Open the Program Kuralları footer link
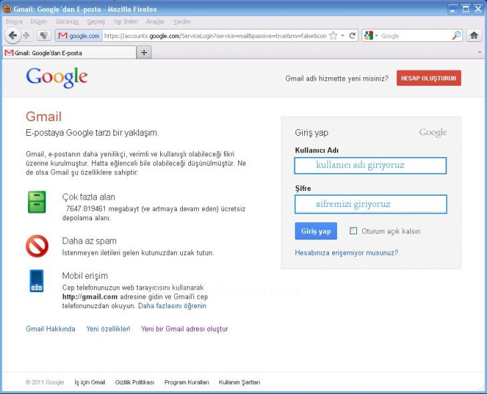Screen dimensions: 487x394 coord(187,382)
